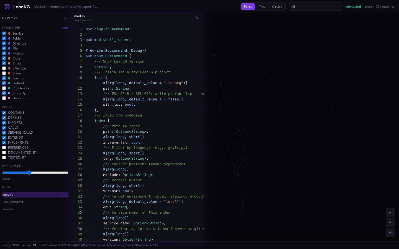Zoom out the graph with minus button
Screen dimensions: 399x249
pos(390,222)
